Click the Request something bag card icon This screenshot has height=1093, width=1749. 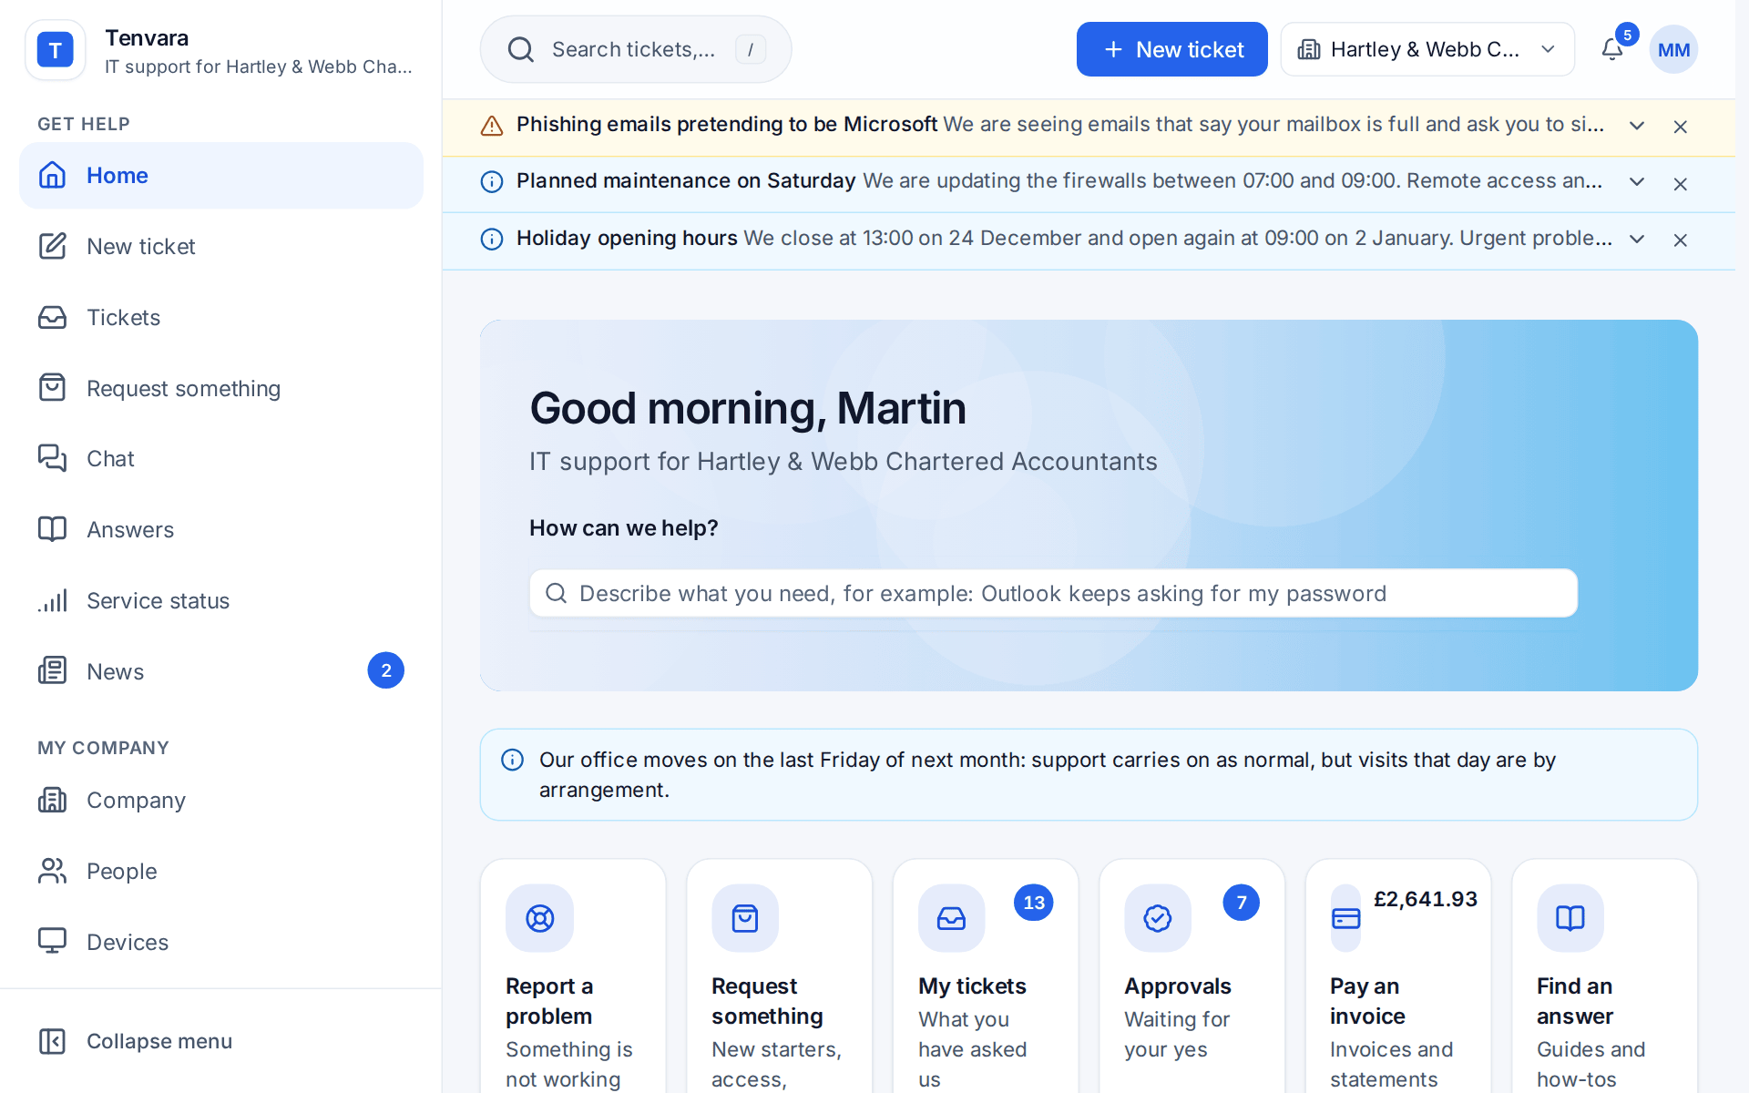click(745, 918)
